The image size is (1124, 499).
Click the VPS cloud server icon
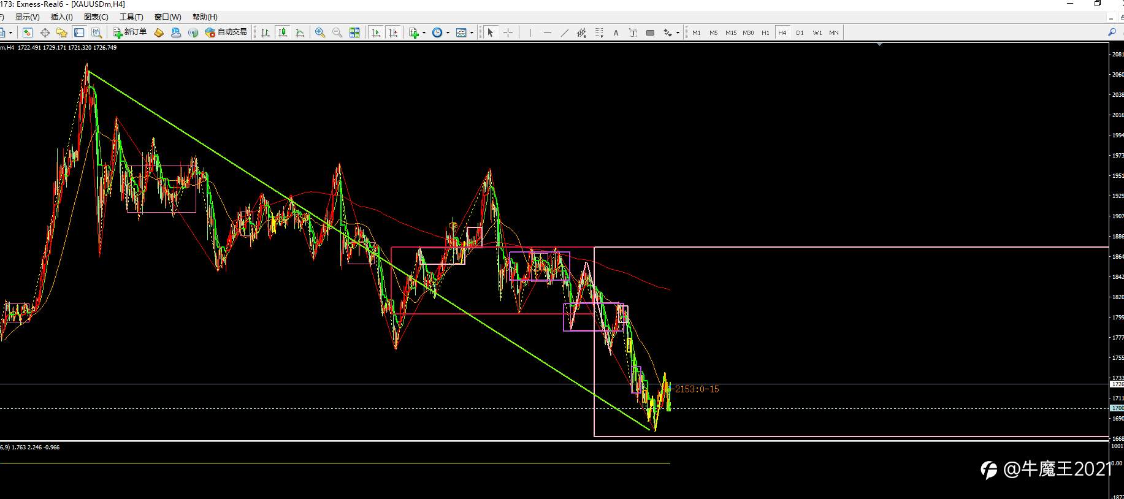(x=176, y=32)
